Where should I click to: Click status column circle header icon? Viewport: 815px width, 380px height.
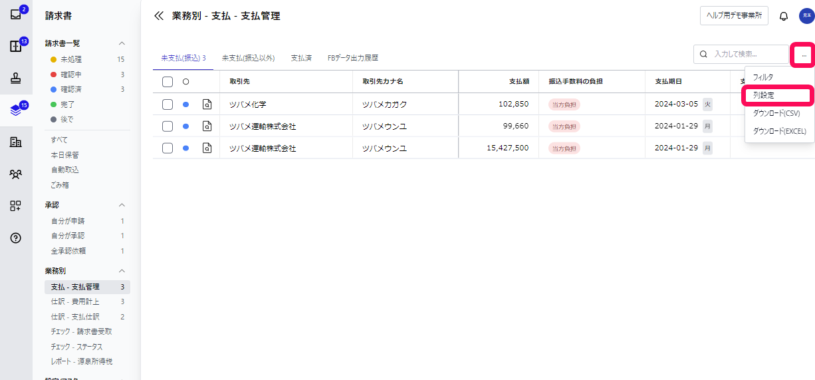point(185,82)
